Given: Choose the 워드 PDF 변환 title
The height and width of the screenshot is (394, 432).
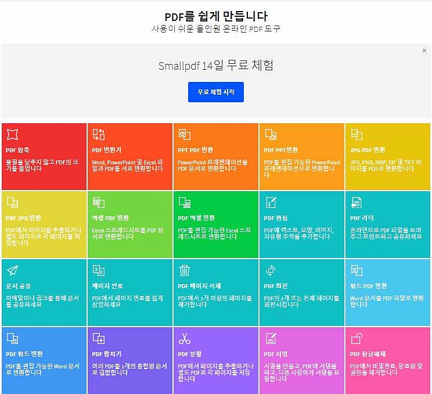Looking at the screenshot, I should point(368,286).
